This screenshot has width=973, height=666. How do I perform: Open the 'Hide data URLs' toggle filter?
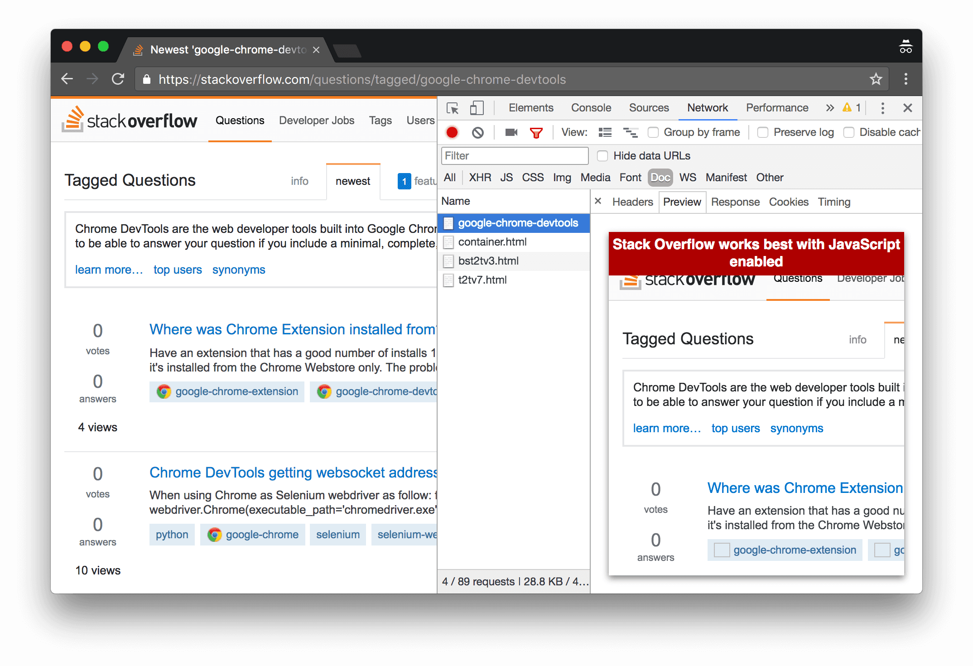click(603, 156)
